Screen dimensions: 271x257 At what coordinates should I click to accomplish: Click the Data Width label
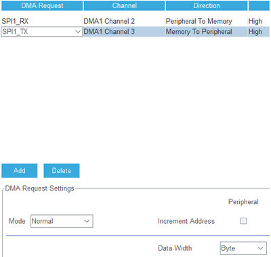point(175,248)
